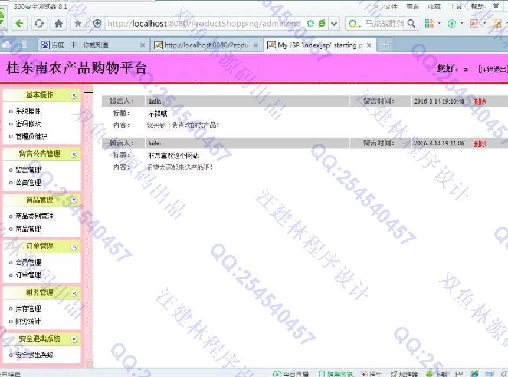
Task: Open 库存管理 in the sidebar
Action: 28,309
